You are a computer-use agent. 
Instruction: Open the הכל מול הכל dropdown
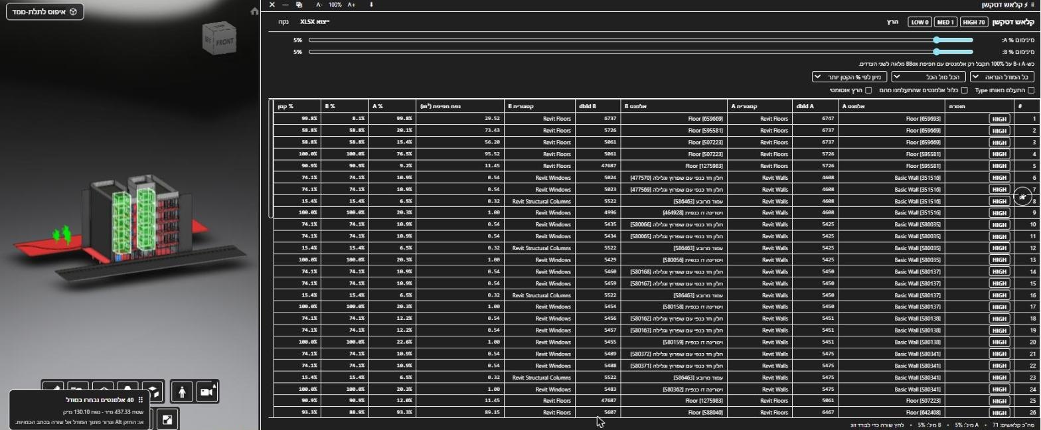929,77
